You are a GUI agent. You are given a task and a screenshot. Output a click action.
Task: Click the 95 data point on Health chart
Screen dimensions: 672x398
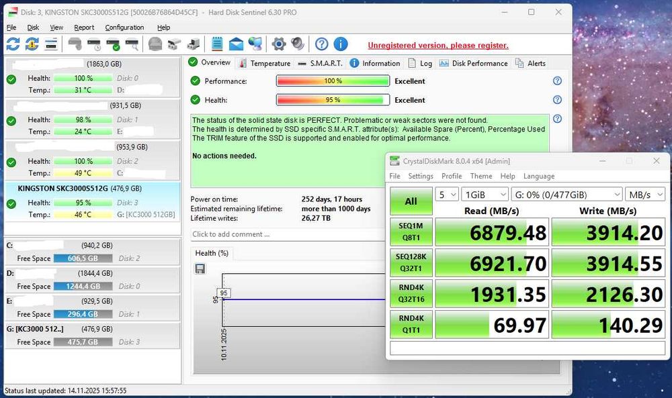coord(224,293)
